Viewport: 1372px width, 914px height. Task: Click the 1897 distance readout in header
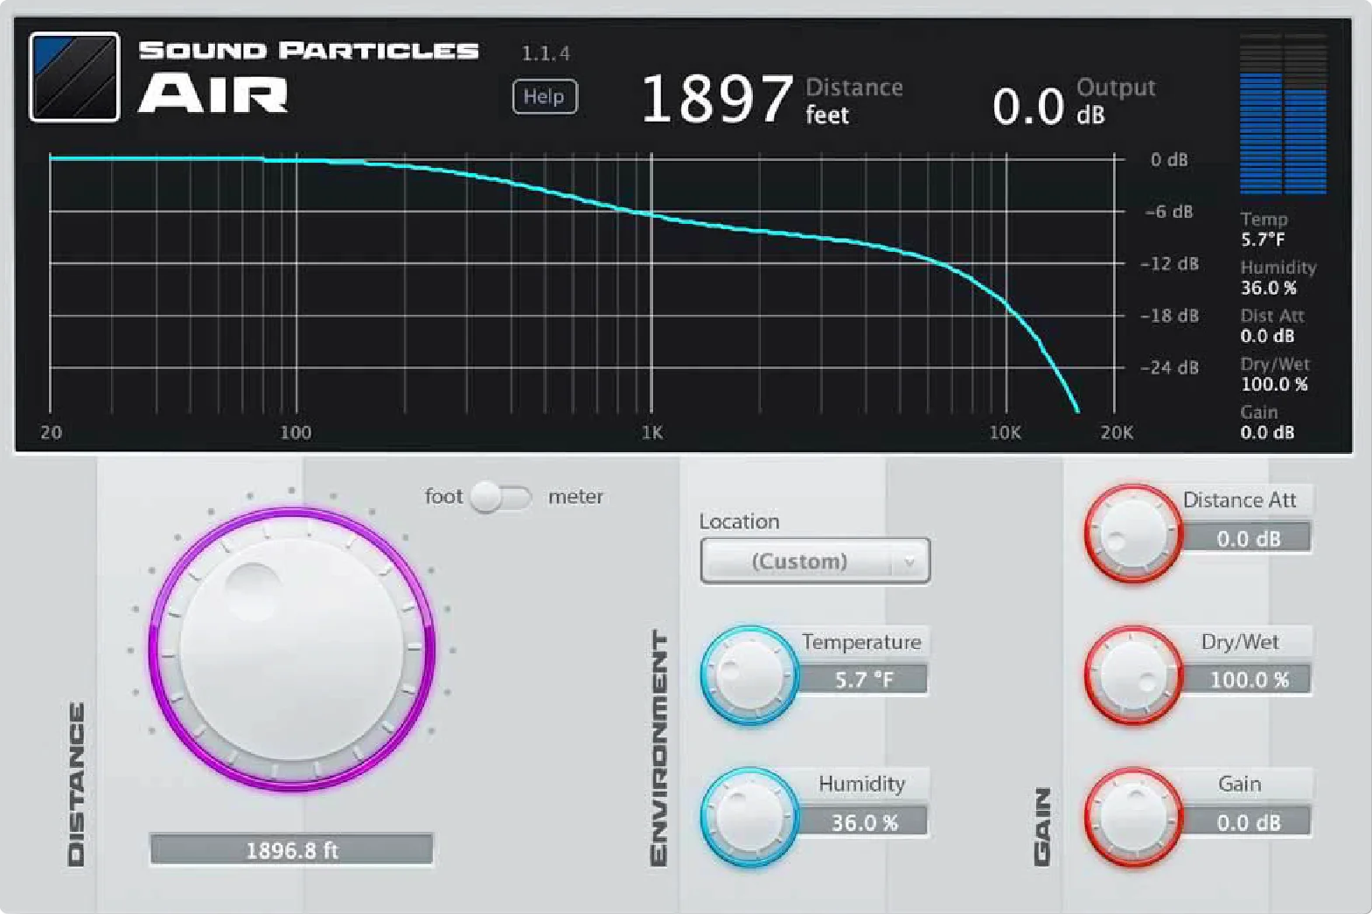point(717,99)
